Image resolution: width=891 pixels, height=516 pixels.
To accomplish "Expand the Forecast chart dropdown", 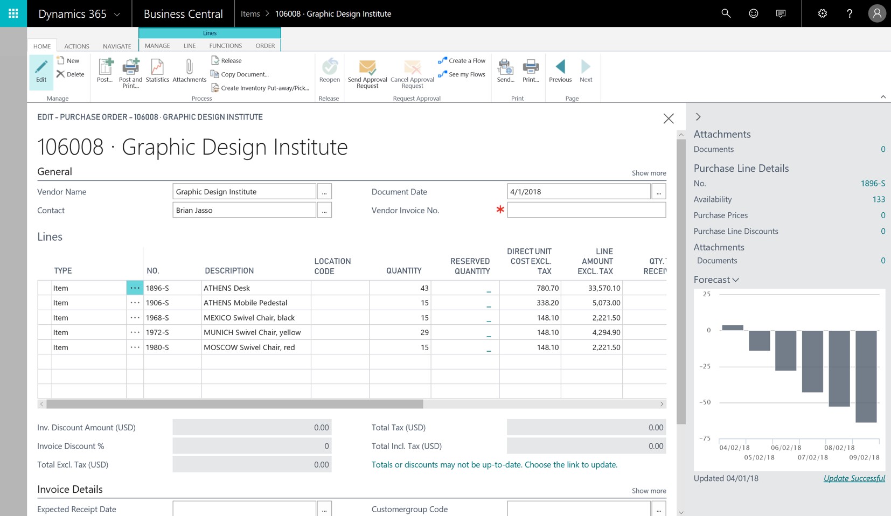I will (x=735, y=280).
